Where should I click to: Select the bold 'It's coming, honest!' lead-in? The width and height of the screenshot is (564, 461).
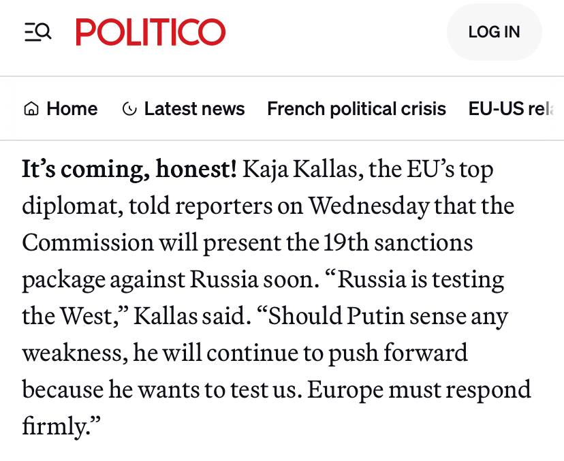[129, 169]
